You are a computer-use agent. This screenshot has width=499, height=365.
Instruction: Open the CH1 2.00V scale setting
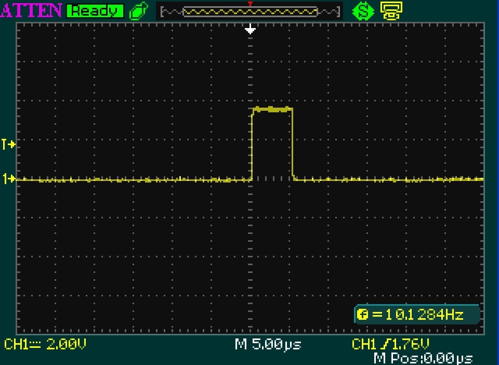pos(44,344)
